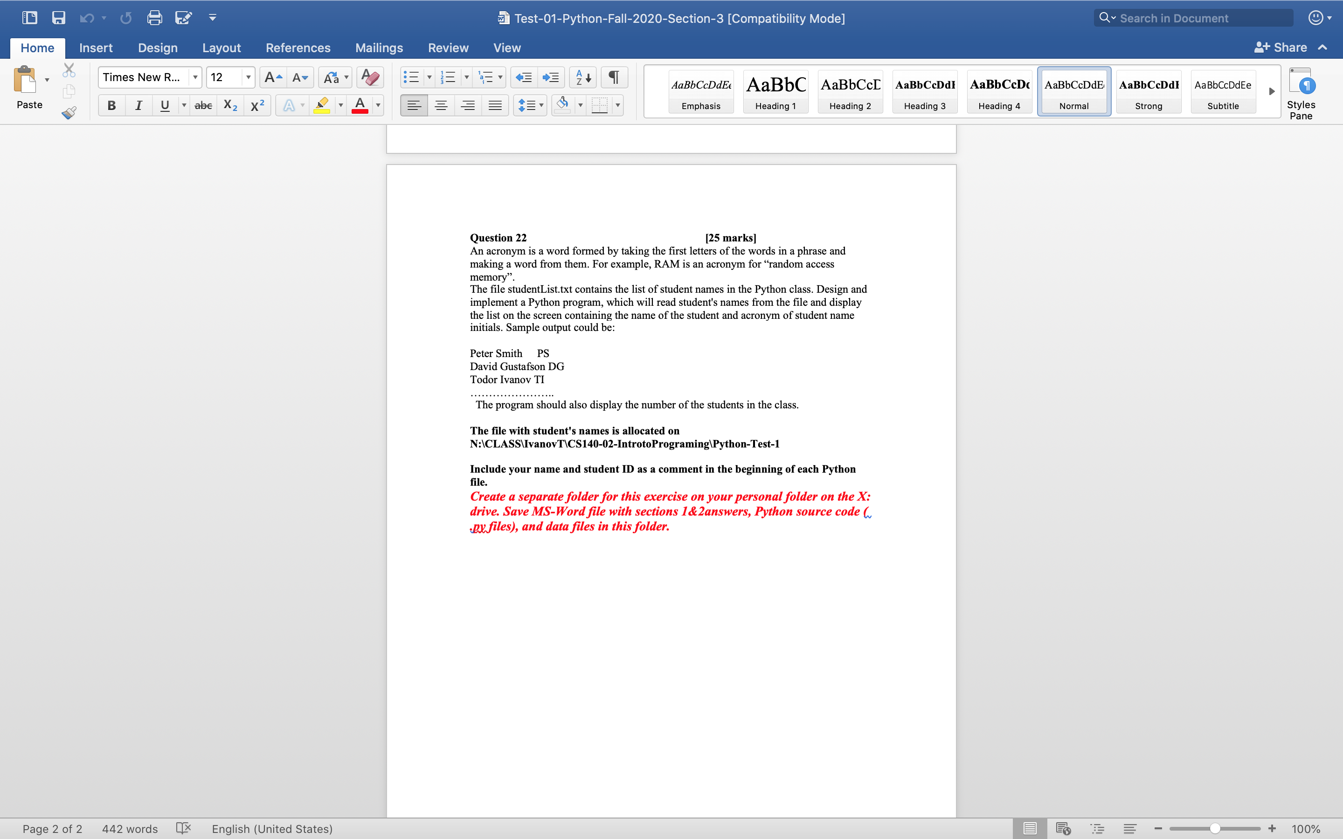
Task: Click the Print icon
Action: click(x=154, y=18)
